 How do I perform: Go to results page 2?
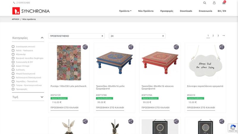pos(213,36)
